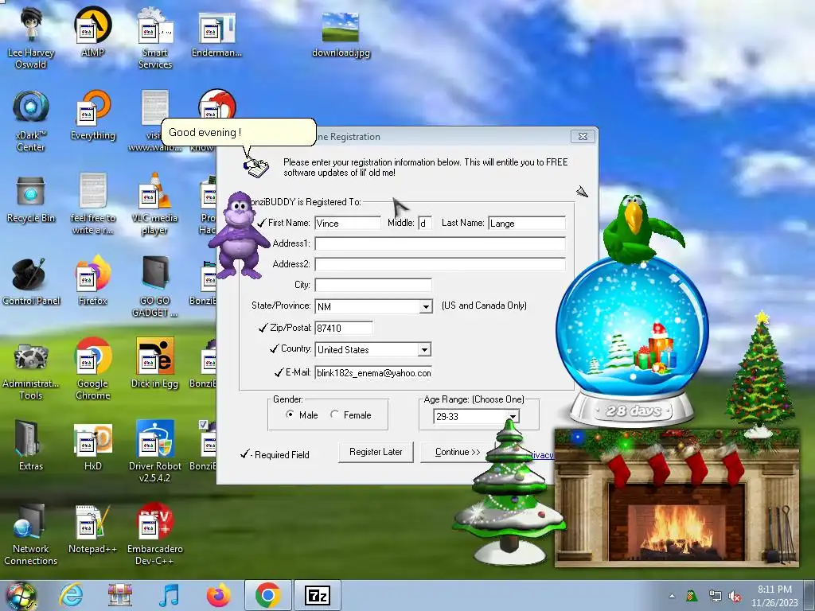
Task: Click the First Name field
Action: tap(348, 223)
